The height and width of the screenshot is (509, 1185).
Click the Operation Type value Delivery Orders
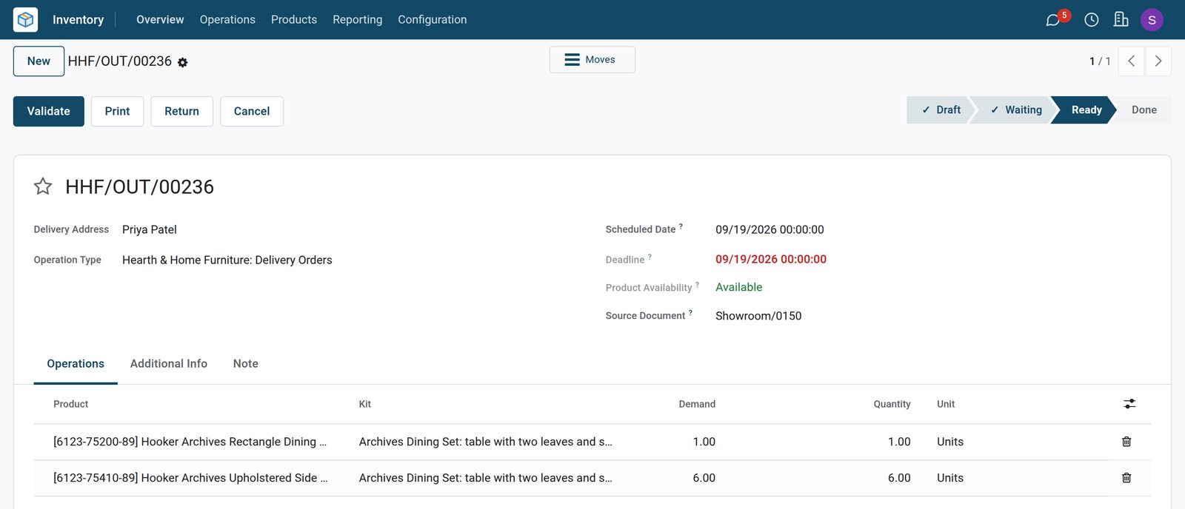(x=227, y=260)
